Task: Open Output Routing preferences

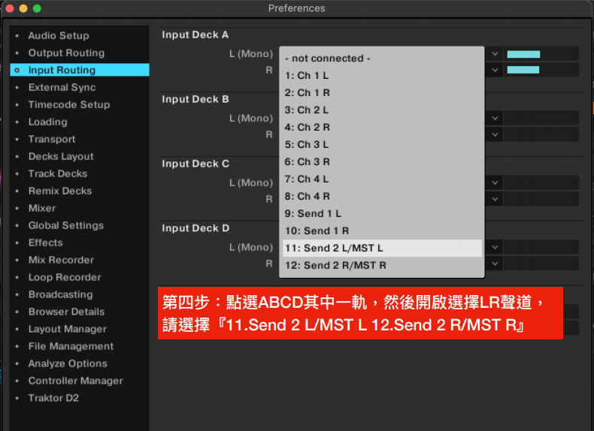Action: 66,53
